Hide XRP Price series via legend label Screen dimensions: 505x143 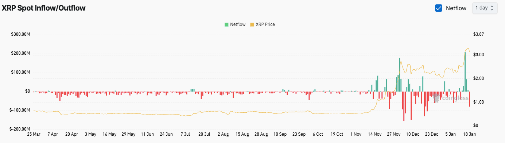tap(265, 24)
